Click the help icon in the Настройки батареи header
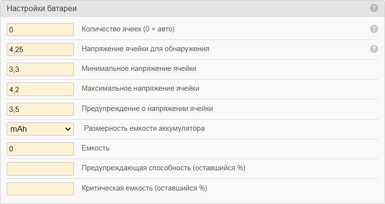 click(x=374, y=8)
